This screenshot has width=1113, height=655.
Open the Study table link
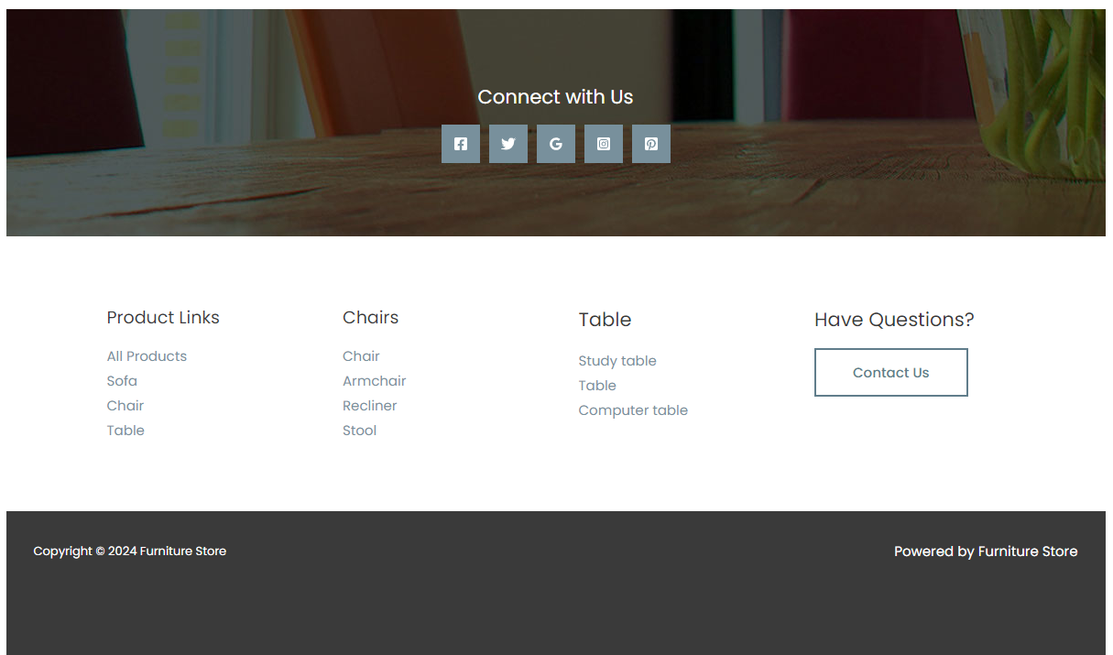(617, 361)
